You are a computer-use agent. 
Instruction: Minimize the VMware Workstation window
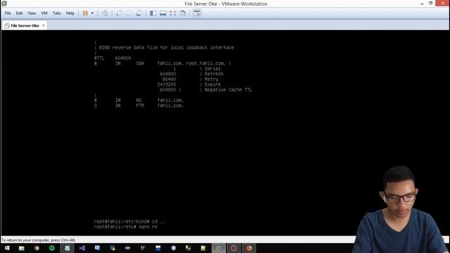point(422,4)
